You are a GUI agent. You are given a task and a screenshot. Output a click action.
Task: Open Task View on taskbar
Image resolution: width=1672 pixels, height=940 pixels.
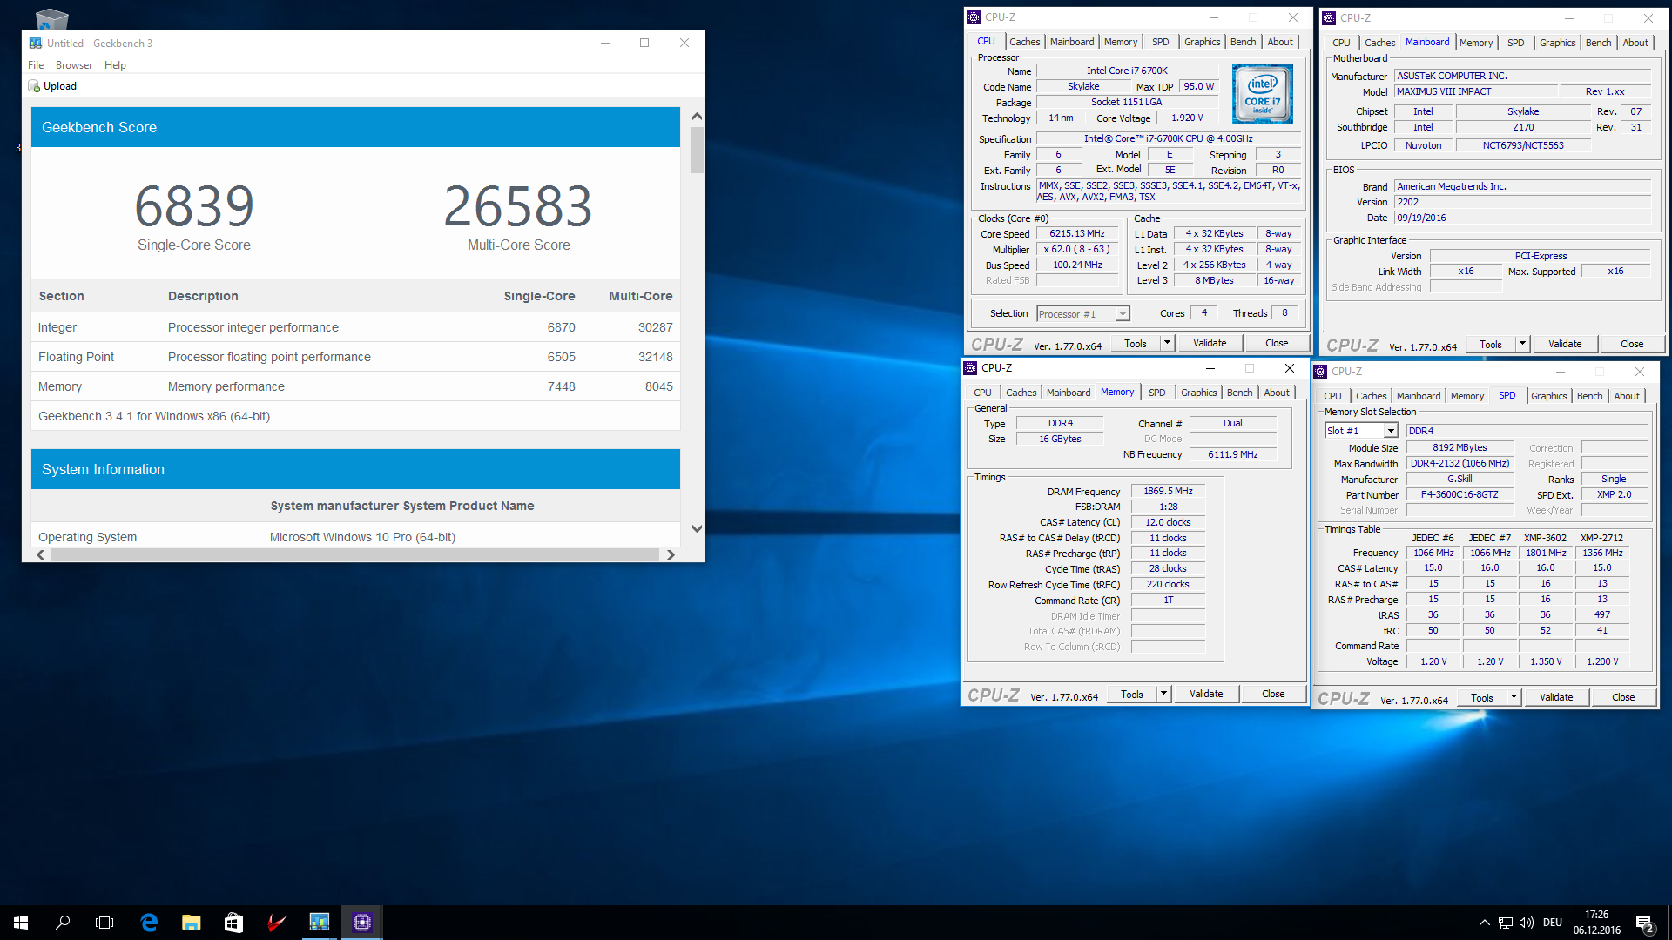coord(104,923)
